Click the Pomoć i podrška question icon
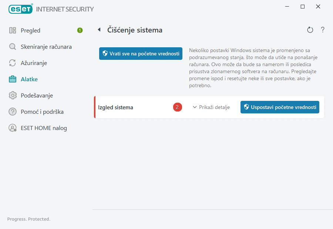 point(13,112)
